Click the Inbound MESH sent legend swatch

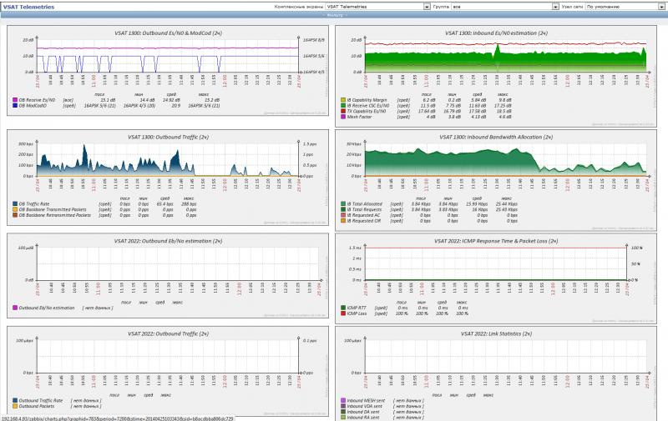click(x=343, y=400)
